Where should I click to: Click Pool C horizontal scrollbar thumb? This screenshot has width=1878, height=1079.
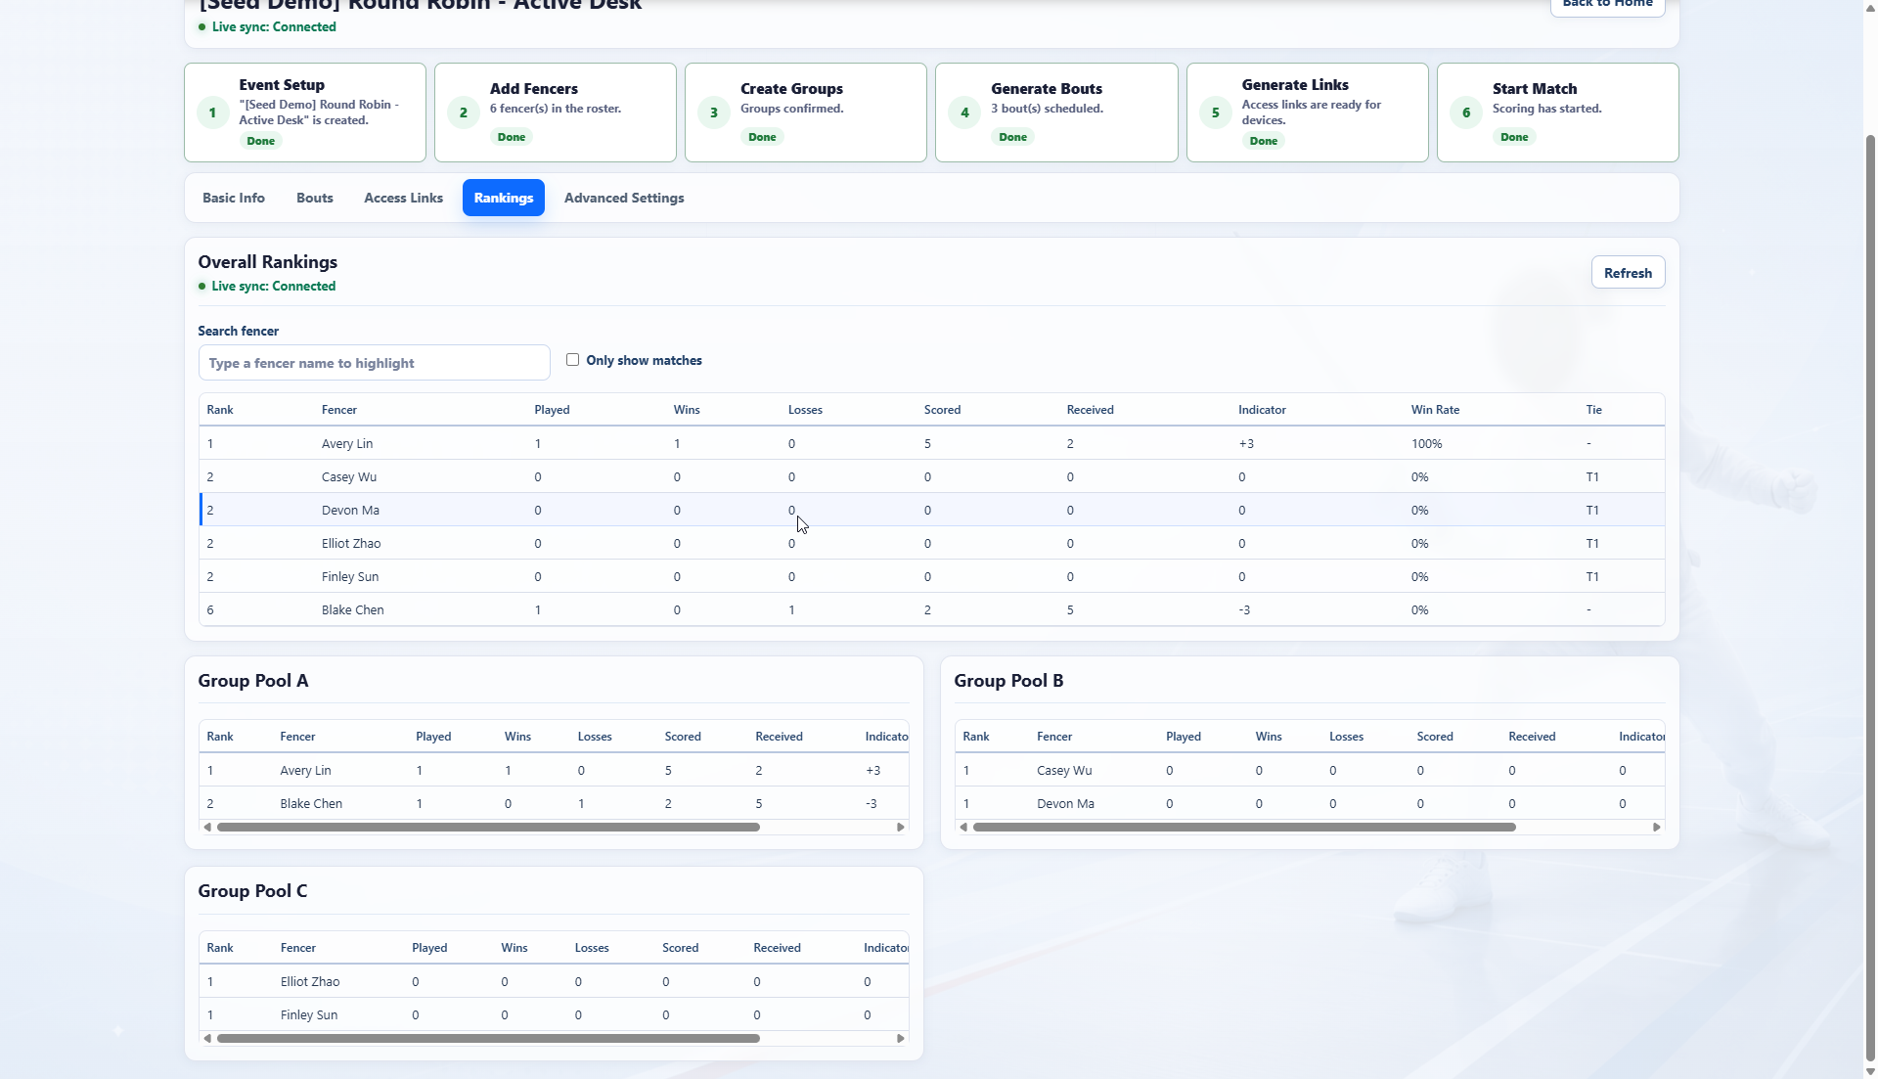(x=488, y=1039)
